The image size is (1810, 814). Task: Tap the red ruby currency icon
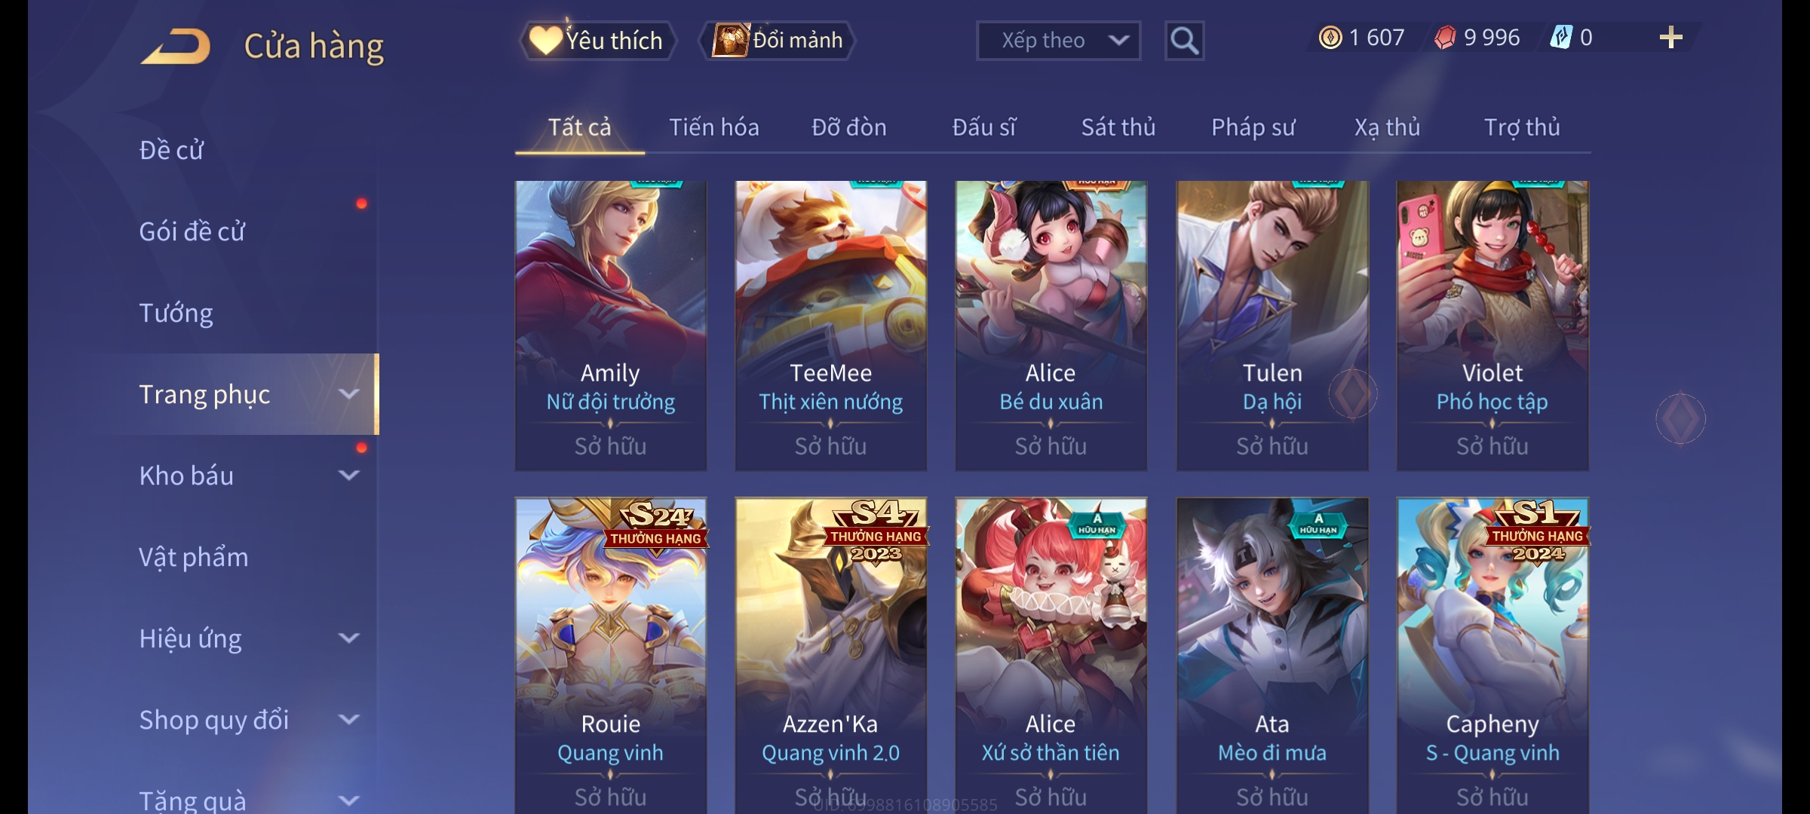(1445, 38)
